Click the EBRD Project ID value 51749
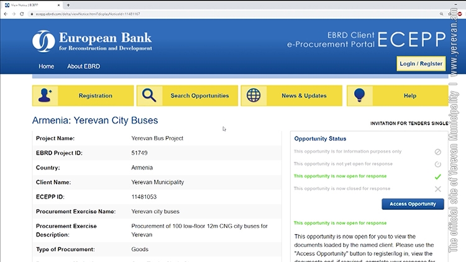This screenshot has height=262, width=466. click(x=139, y=153)
